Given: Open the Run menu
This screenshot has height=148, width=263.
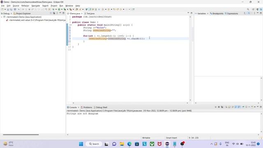Looking at the screenshot, I should [x=61, y=6].
